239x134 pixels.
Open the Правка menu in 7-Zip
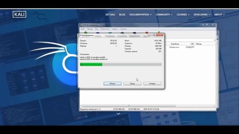(x=90, y=29)
